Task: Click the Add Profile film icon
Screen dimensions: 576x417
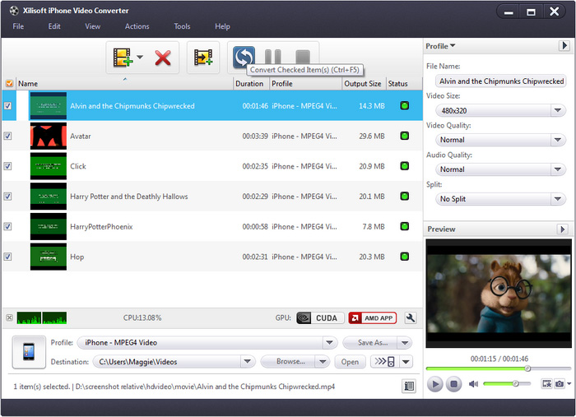Action: pos(202,58)
